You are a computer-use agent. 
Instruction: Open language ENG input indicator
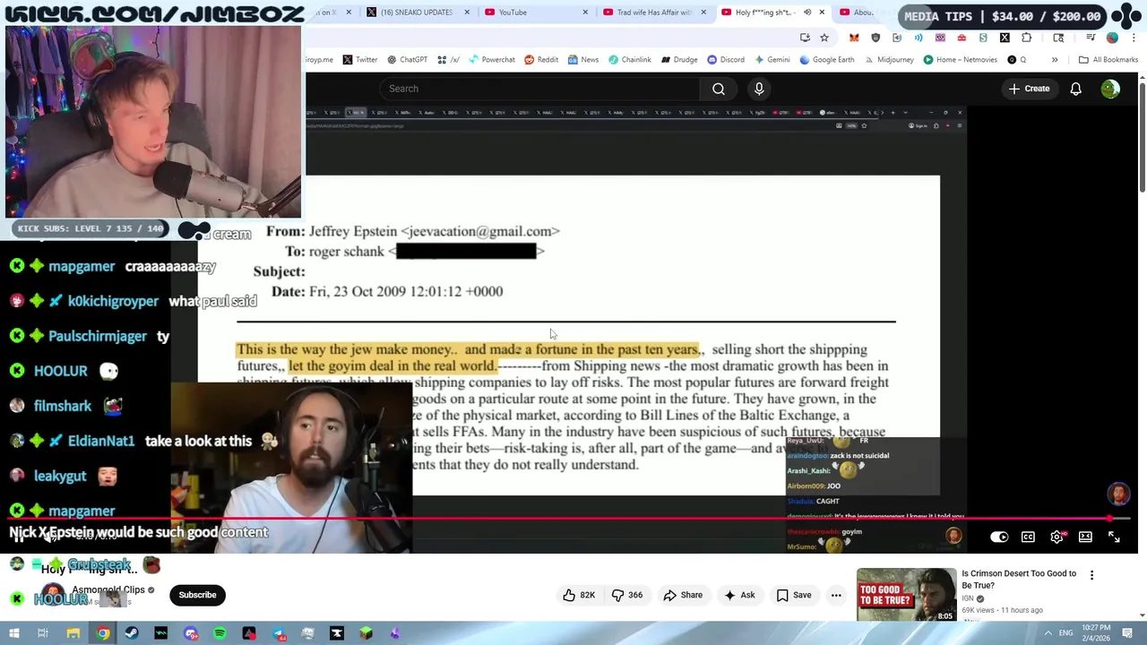1065,633
